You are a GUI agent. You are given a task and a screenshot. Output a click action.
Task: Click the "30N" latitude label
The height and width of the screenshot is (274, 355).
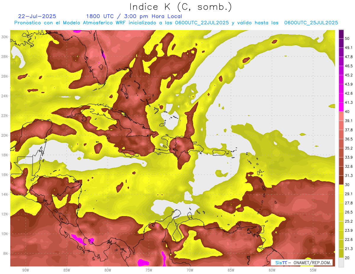5,37
